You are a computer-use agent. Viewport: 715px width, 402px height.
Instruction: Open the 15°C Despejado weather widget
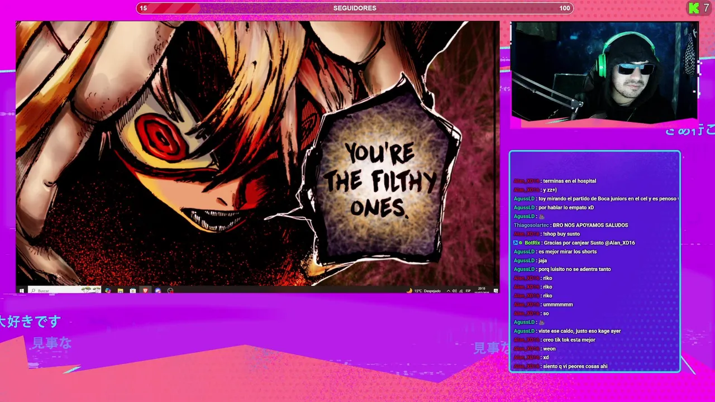tap(423, 291)
